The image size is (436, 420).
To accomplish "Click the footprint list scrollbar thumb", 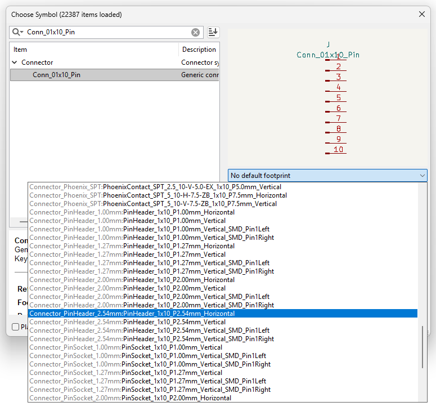I will coord(422,346).
